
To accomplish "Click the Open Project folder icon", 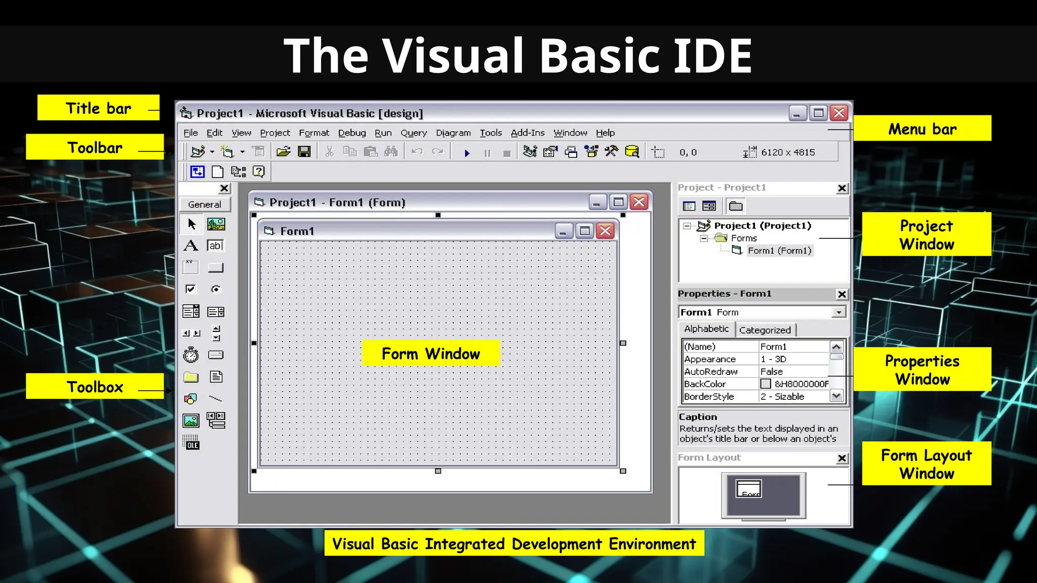I will point(284,152).
